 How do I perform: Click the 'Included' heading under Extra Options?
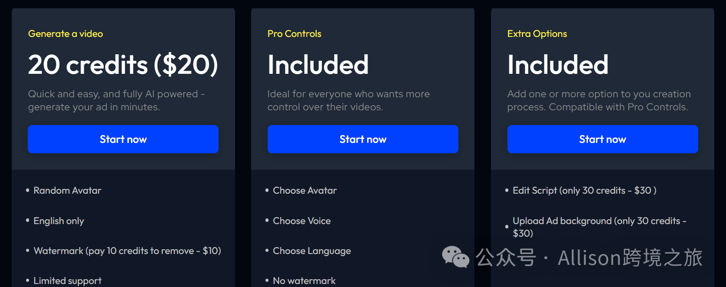[x=558, y=65]
